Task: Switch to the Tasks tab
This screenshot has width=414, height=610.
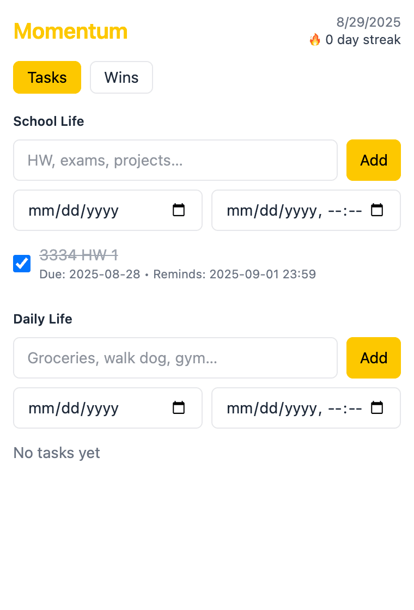Action: pyautogui.click(x=47, y=77)
